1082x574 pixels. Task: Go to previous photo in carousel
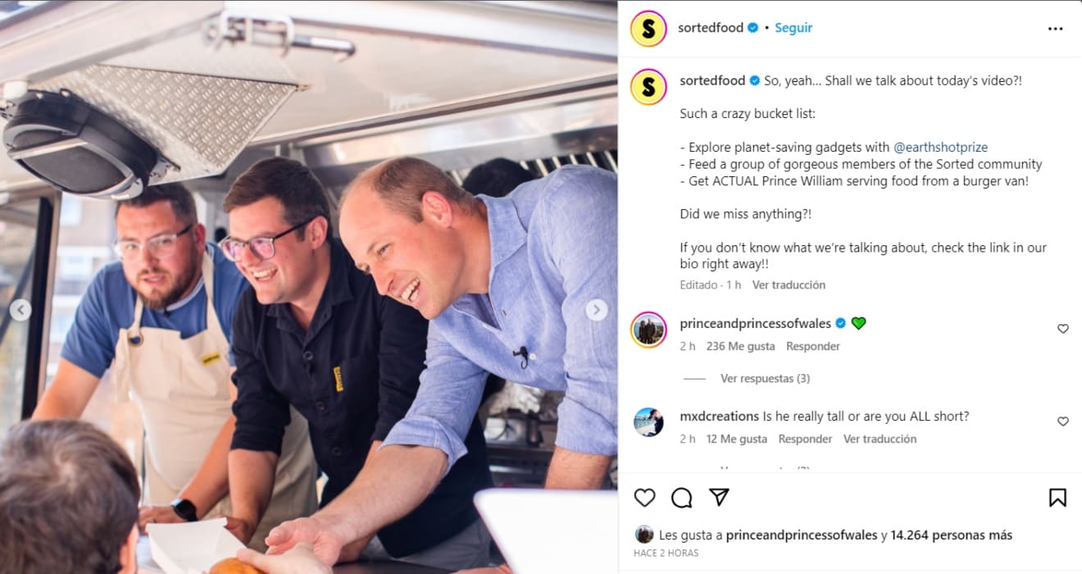coord(20,310)
